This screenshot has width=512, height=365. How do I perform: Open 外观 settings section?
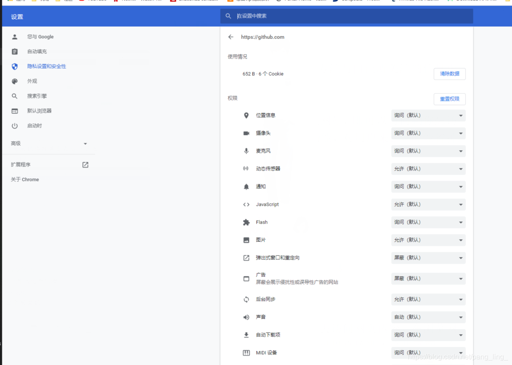(x=32, y=81)
